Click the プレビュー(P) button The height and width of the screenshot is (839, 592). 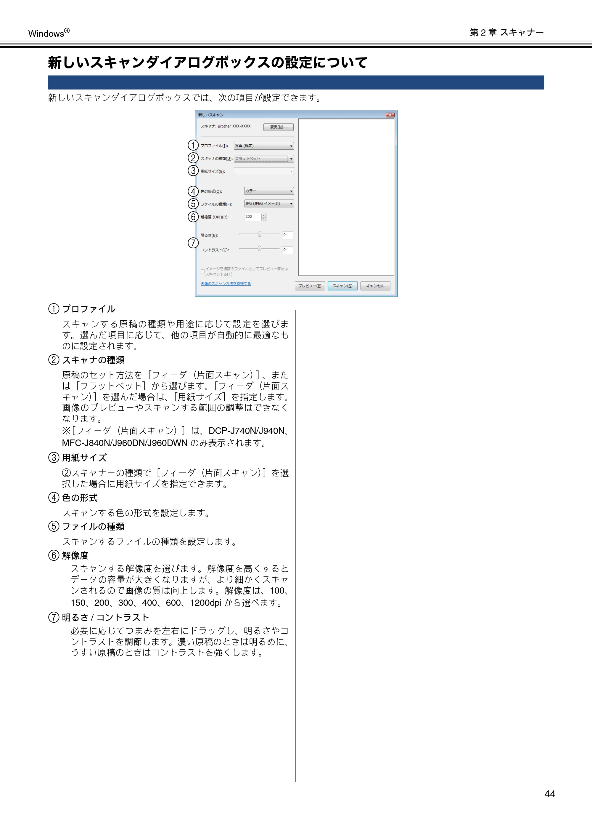point(310,286)
